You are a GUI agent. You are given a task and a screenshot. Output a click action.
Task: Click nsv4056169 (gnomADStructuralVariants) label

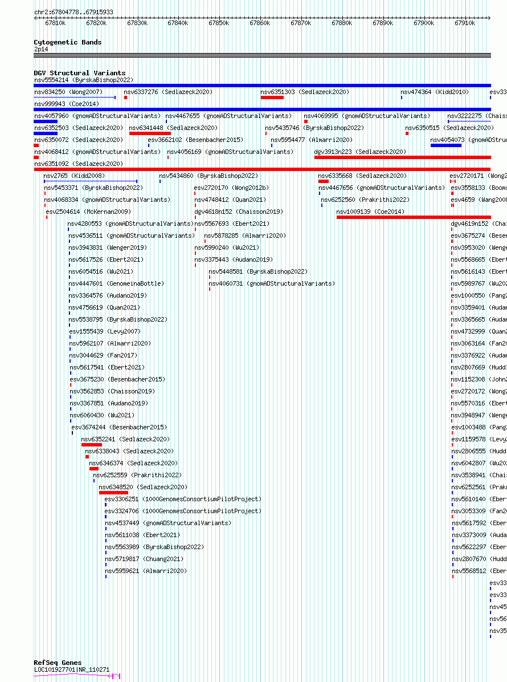[x=230, y=152]
